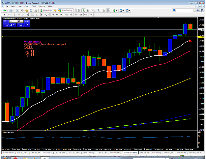Open the toolbar search dropdown arrow
This screenshot has width=206, height=159.
(195, 10)
